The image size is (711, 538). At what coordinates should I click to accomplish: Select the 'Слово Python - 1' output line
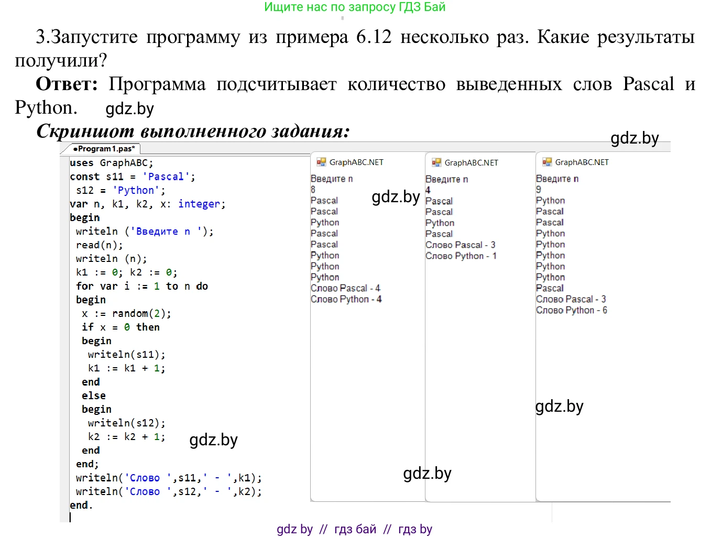pos(461,256)
